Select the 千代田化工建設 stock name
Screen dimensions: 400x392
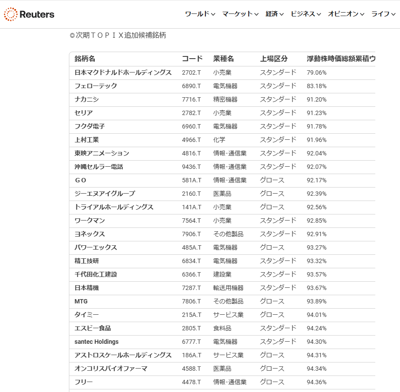96,274
